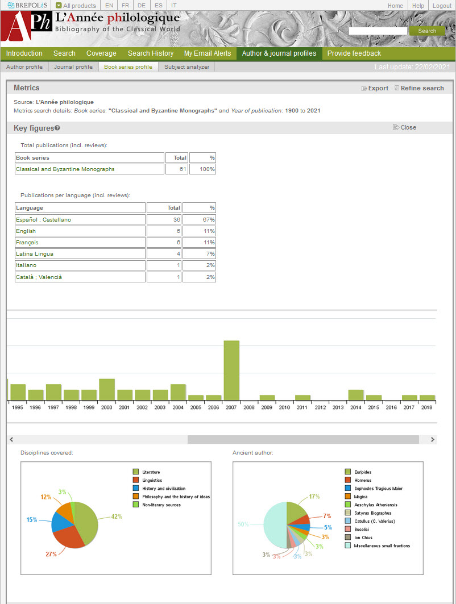Go to My Email Alerts
Image resolution: width=456 pixels, height=604 pixels.
(x=207, y=53)
